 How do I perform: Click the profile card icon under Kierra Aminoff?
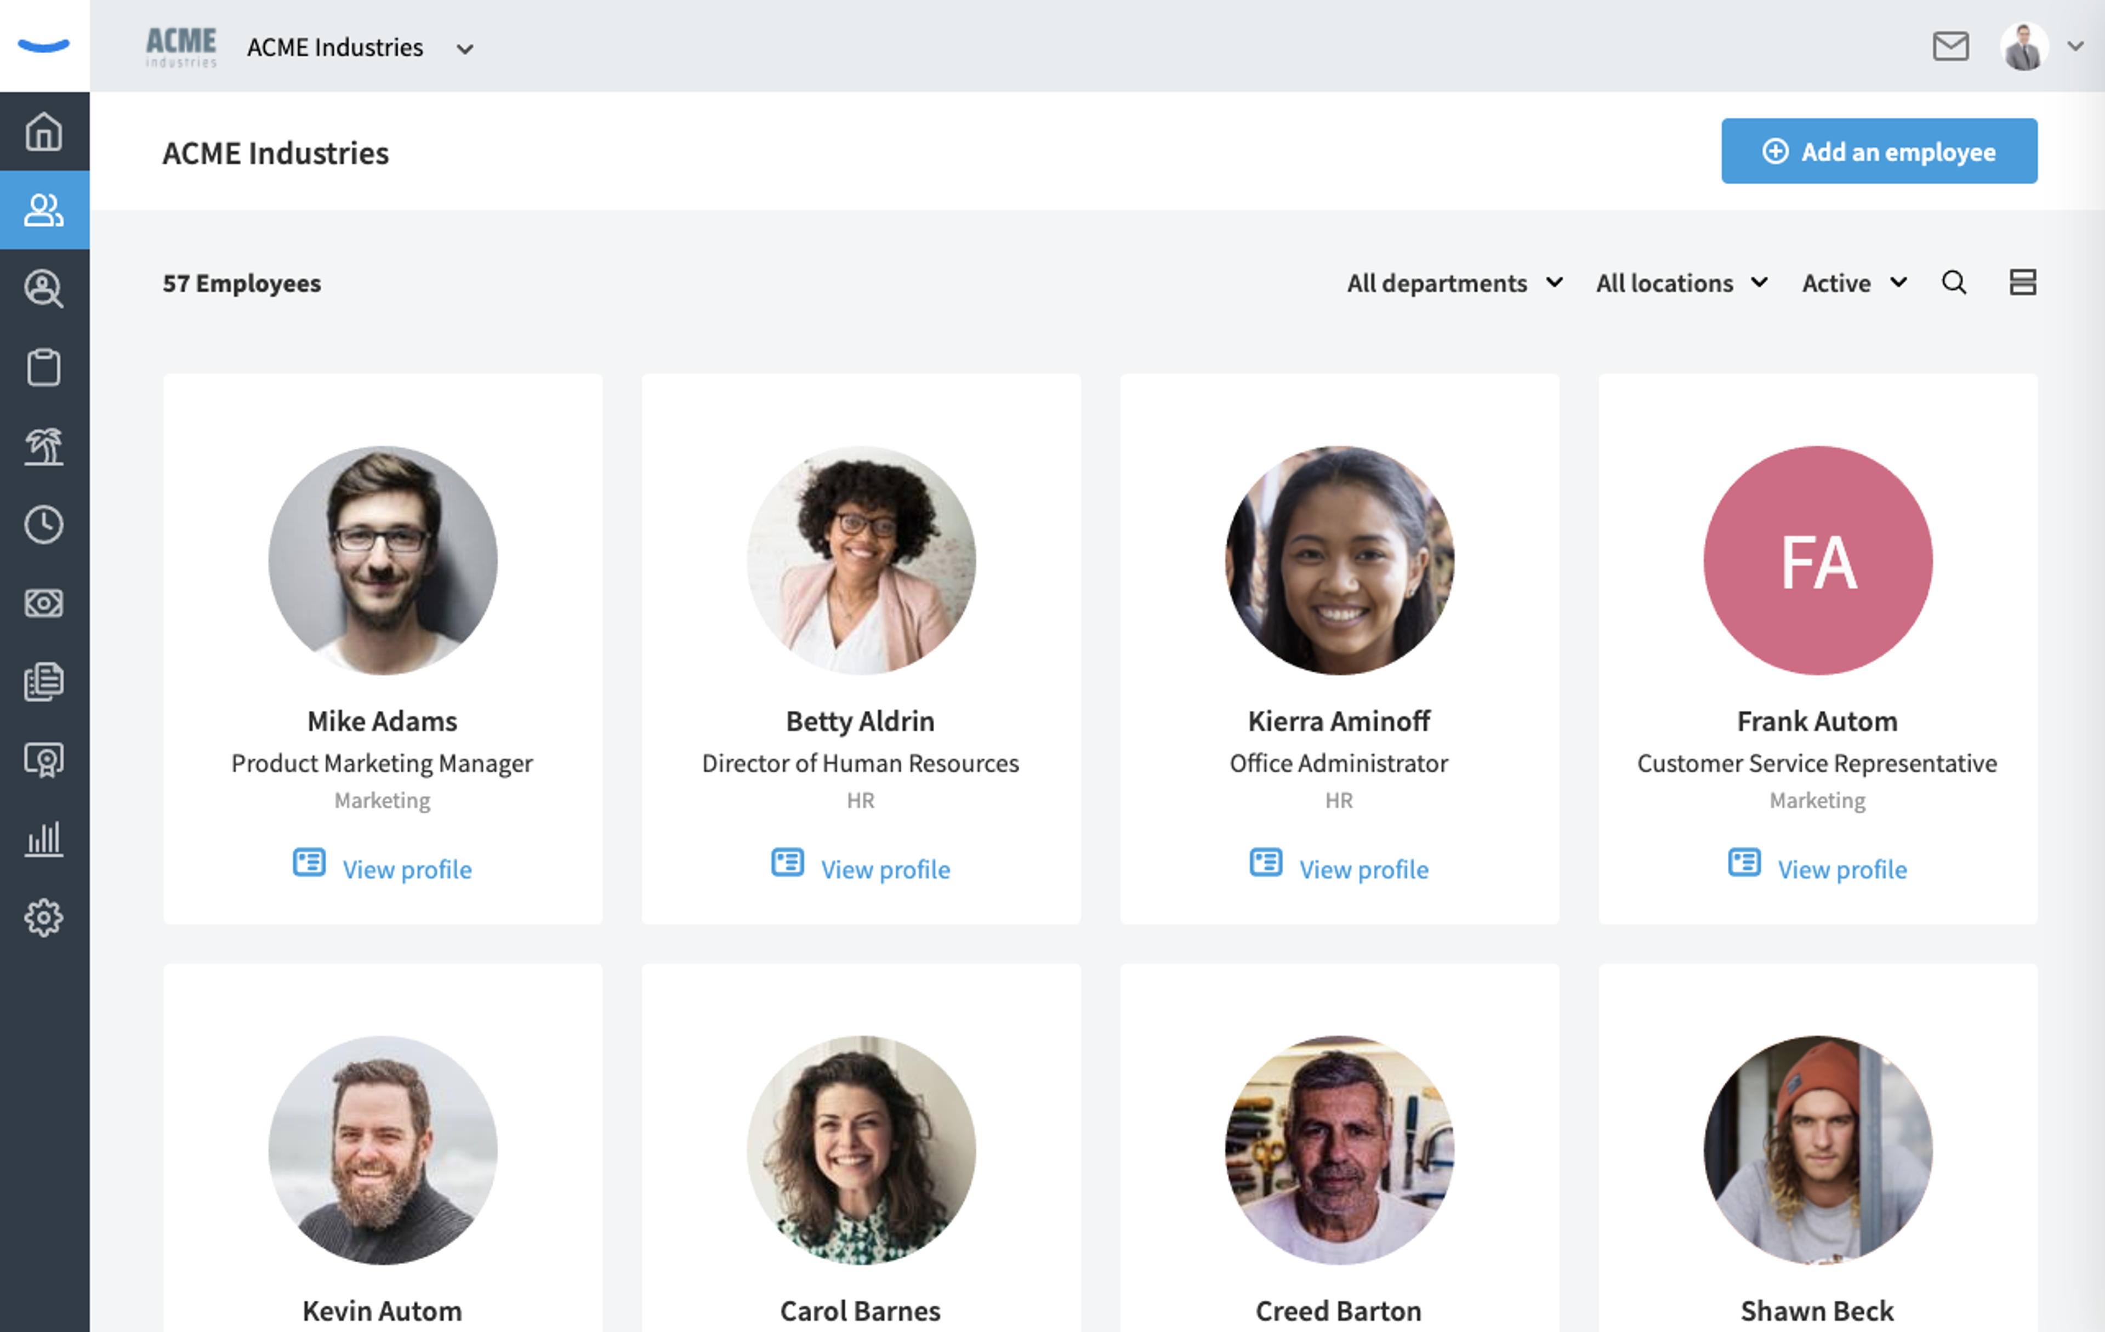[1266, 863]
